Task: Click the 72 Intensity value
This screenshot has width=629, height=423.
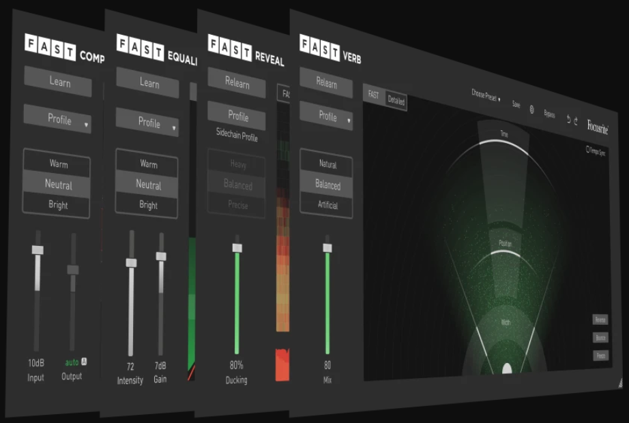Action: [x=130, y=366]
